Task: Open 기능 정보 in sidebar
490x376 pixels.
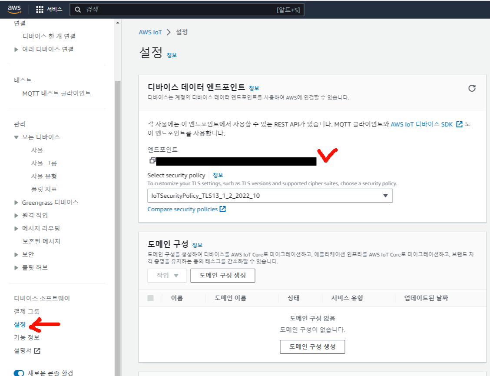Action: 26,337
